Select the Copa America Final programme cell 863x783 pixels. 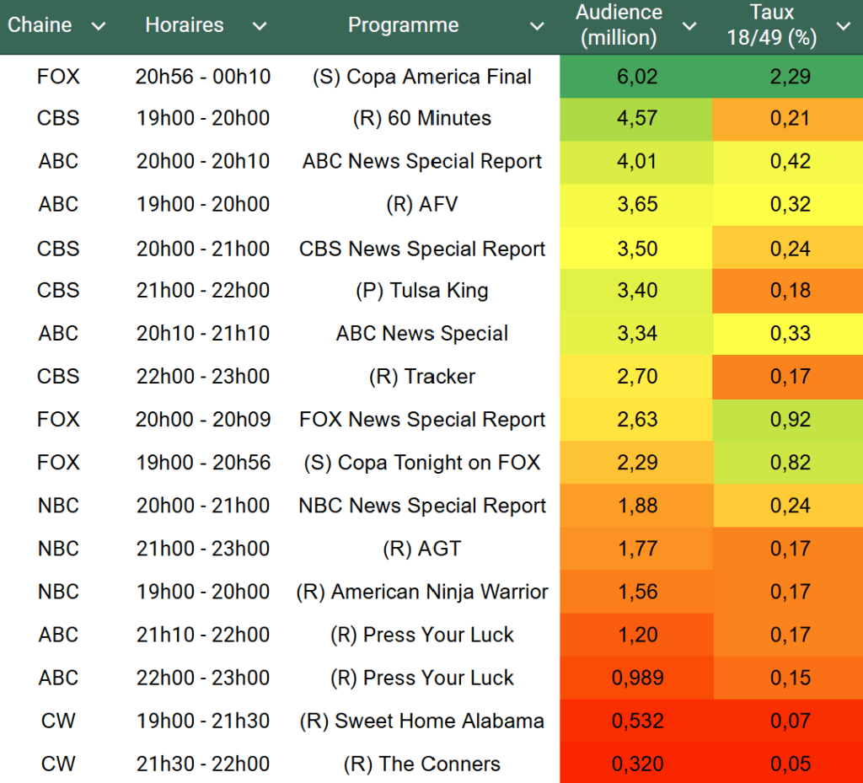[x=421, y=77]
